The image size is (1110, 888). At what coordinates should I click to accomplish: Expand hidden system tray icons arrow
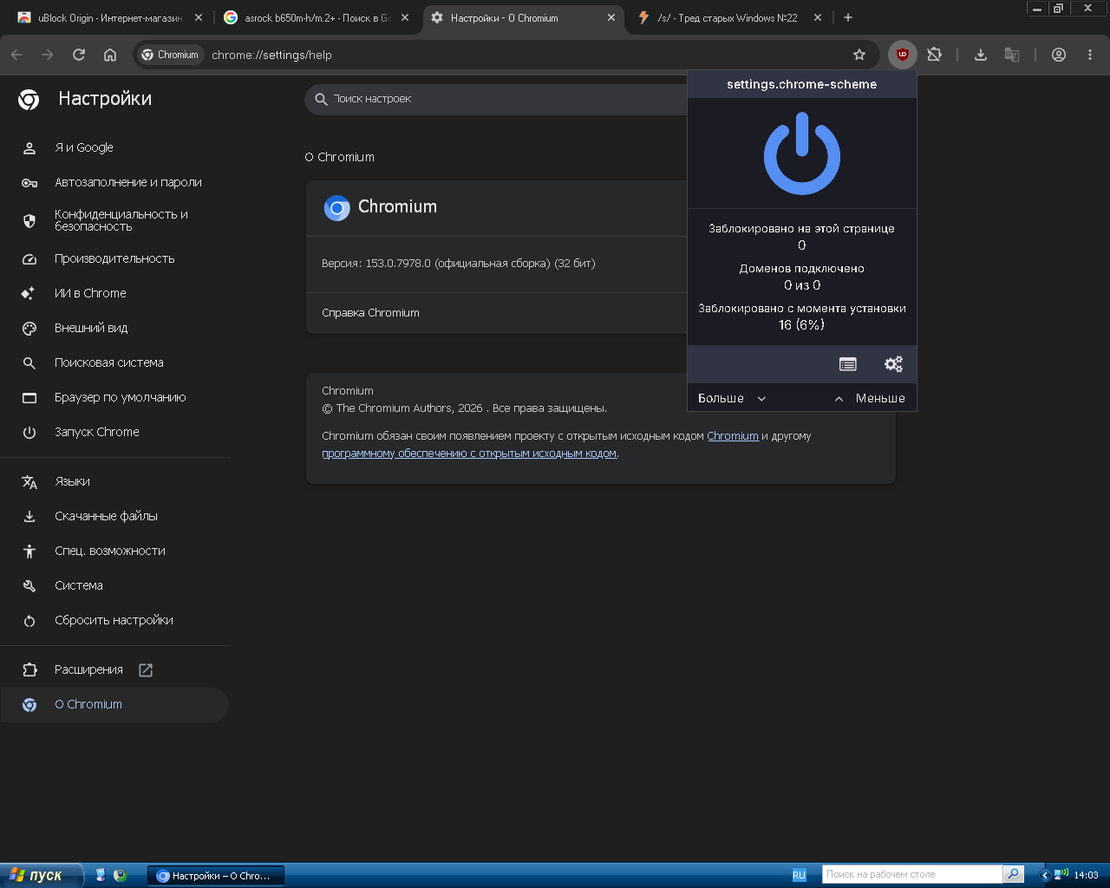coord(1045,875)
